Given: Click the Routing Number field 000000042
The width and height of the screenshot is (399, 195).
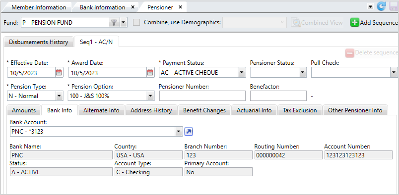Looking at the screenshot, I should pyautogui.click(x=288, y=155).
